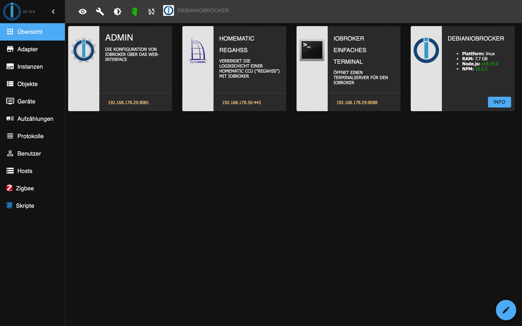The width and height of the screenshot is (522, 326).
Task: Click the Benutzer person icon
Action: click(10, 153)
